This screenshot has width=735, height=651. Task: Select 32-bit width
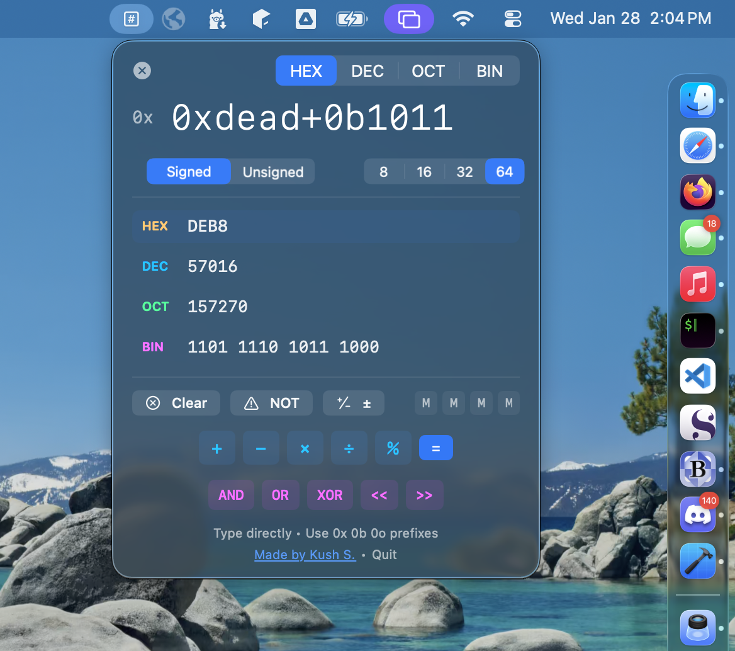click(x=464, y=171)
